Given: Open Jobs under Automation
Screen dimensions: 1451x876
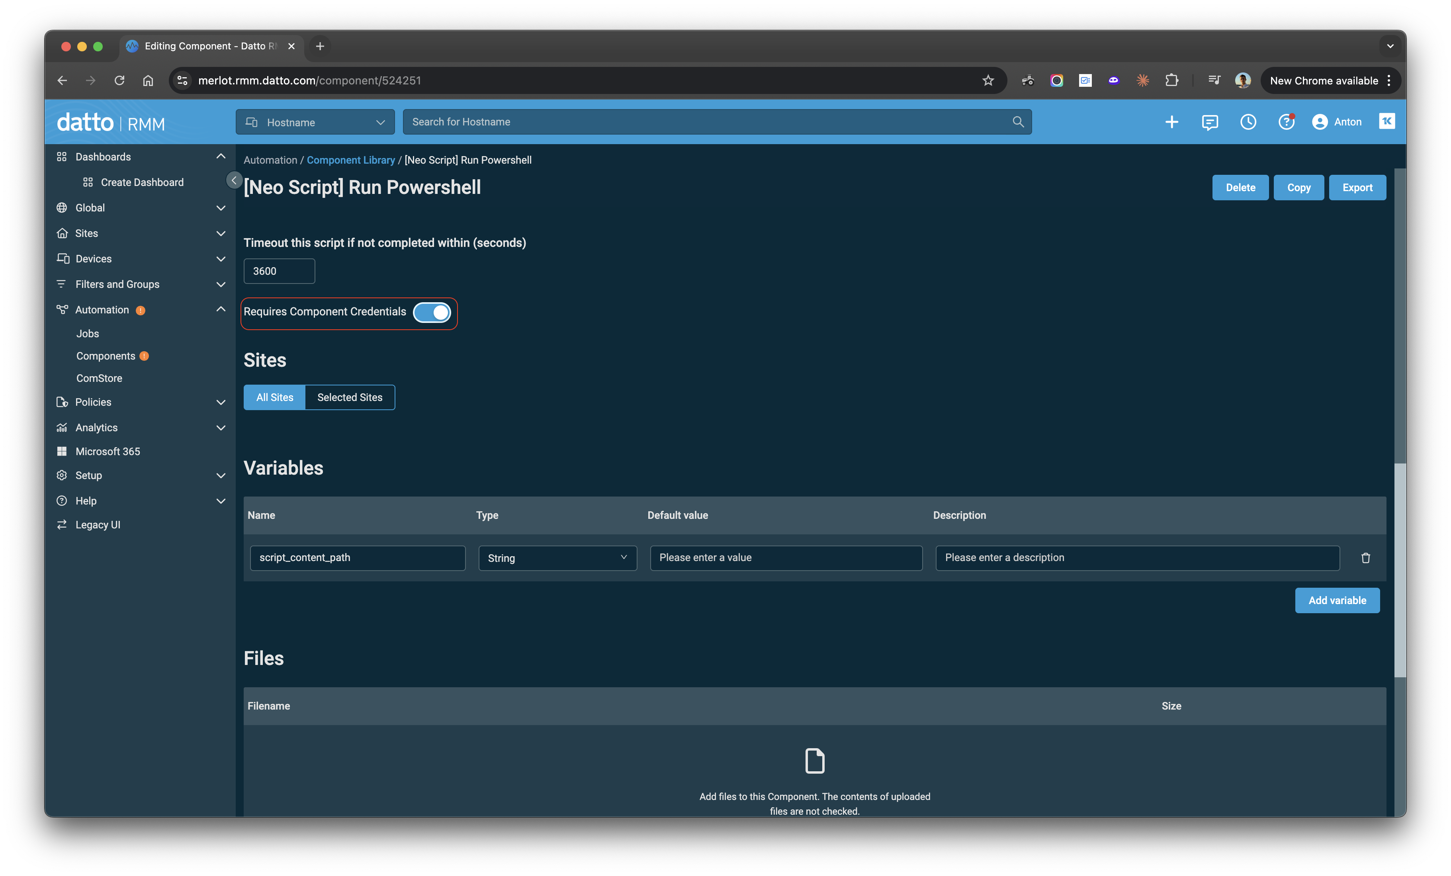Looking at the screenshot, I should click(x=88, y=333).
